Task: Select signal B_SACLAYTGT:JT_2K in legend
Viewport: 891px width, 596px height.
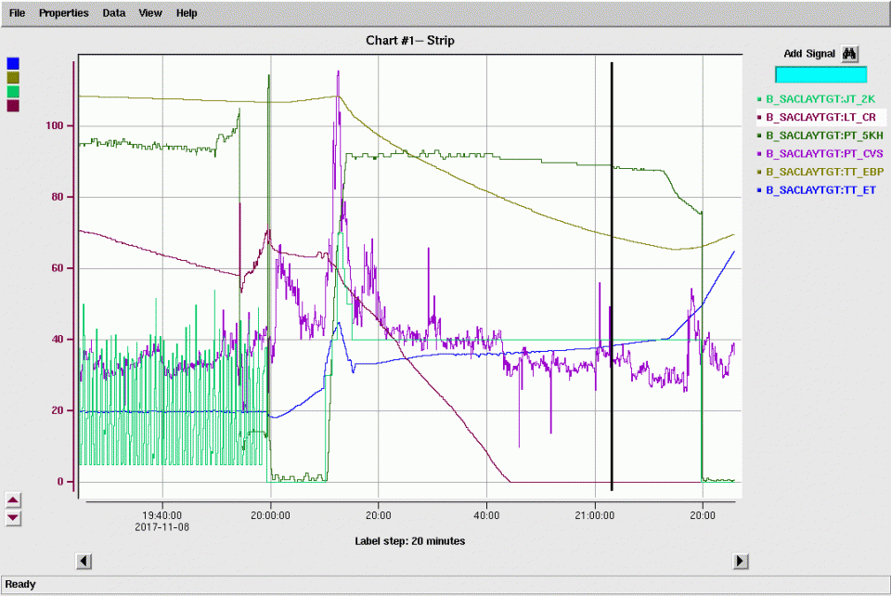Action: coord(820,98)
